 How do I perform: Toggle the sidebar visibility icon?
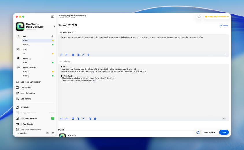[x=53, y=17]
